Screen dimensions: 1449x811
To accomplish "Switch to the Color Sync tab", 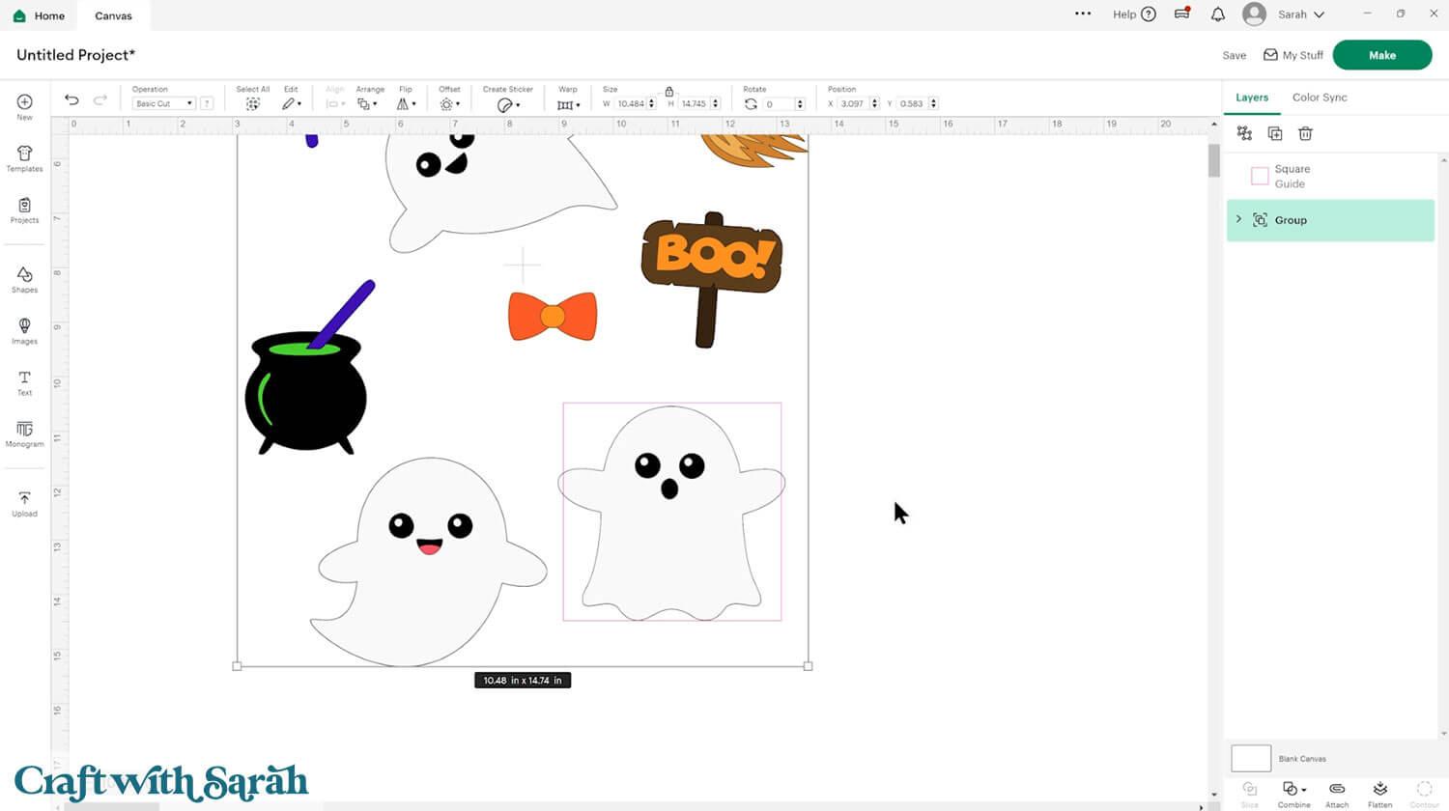I will pos(1319,98).
